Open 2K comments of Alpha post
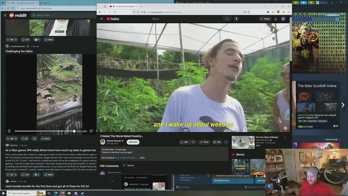Viewport: 348px width, 196px height. tap(25, 139)
